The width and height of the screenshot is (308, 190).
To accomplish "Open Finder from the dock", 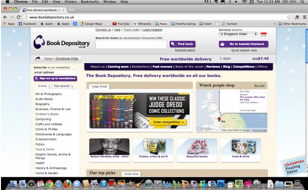I will click(x=13, y=184).
